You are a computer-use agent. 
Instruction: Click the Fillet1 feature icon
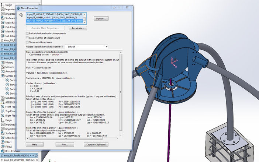tap(3, 142)
